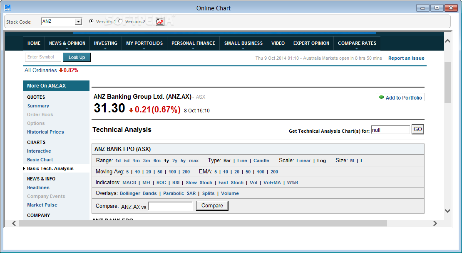Select the Version 1 radio button

tap(91, 21)
